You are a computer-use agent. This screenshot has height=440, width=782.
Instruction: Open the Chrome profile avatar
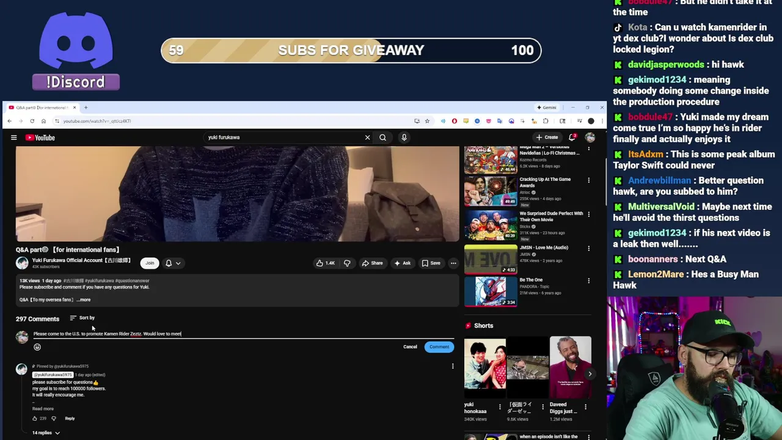coord(591,121)
